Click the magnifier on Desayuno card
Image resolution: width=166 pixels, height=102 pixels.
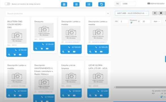click(x=36, y=49)
